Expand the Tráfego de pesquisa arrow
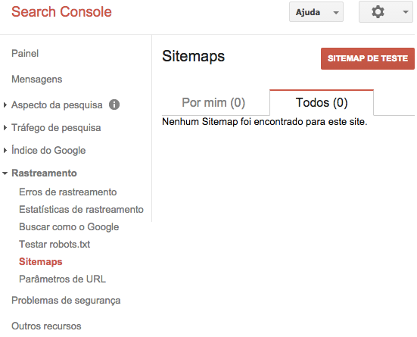 (5, 128)
